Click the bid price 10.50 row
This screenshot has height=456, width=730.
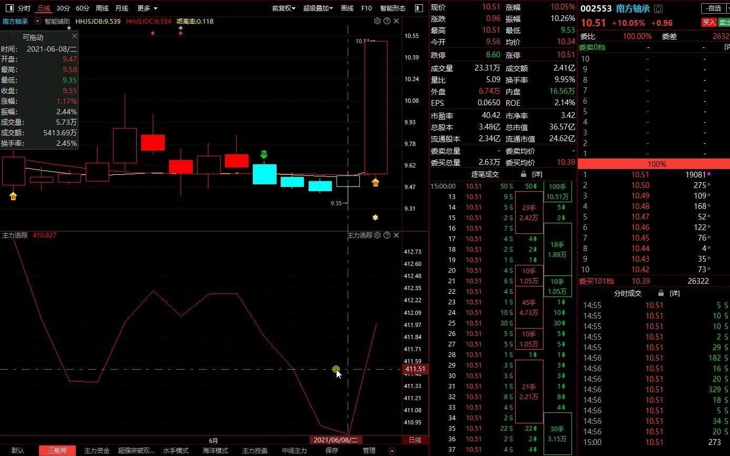point(654,185)
